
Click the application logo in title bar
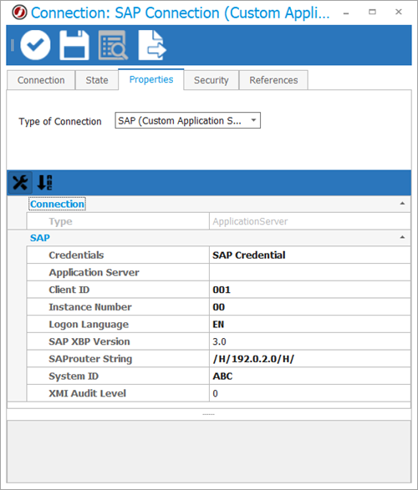(19, 13)
